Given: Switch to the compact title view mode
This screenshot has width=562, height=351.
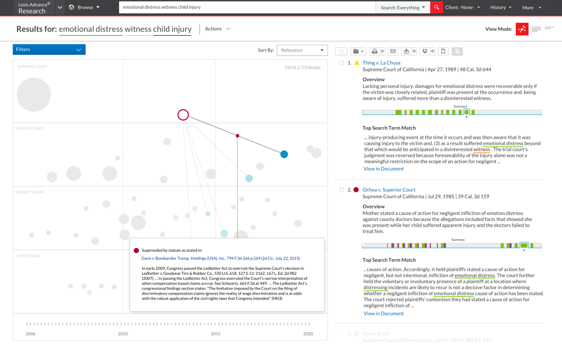Looking at the screenshot, I should click(x=549, y=28).
